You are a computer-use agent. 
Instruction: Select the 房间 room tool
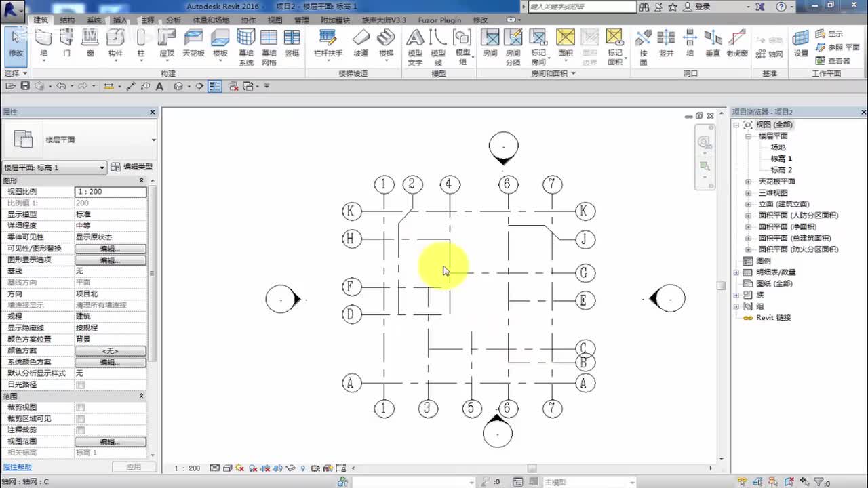(x=490, y=43)
